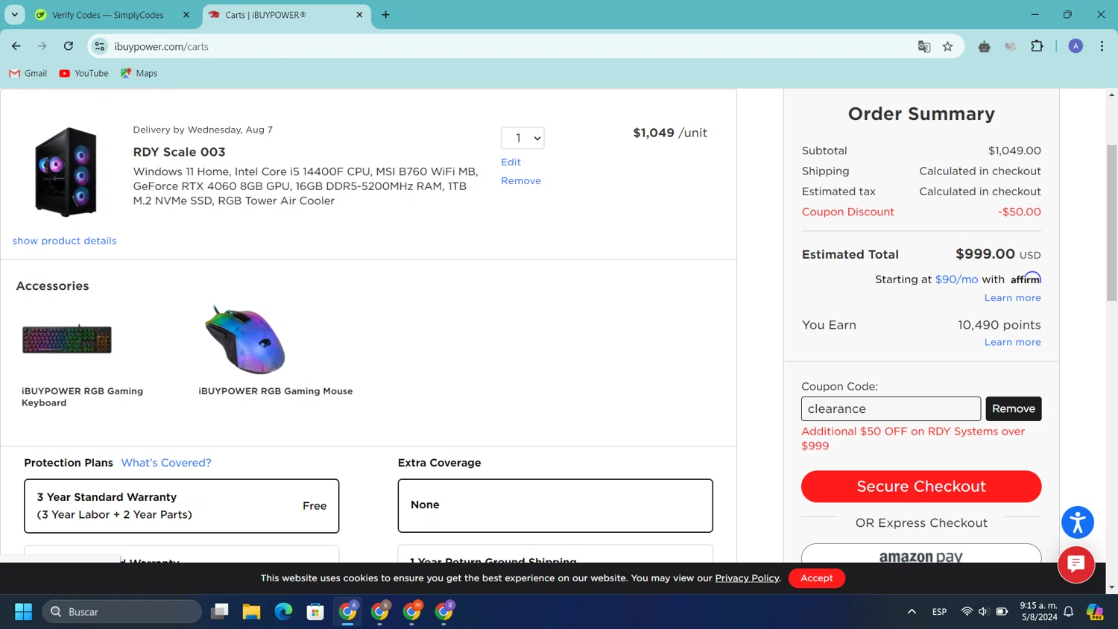Close the Verify Codes tab
The width and height of the screenshot is (1118, 629).
click(x=186, y=15)
